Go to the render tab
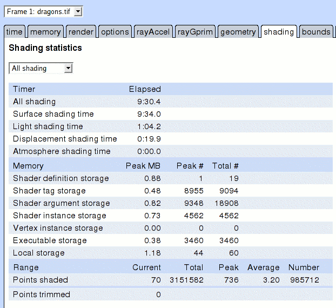Image resolution: width=336 pixels, height=308 pixels. (81, 32)
